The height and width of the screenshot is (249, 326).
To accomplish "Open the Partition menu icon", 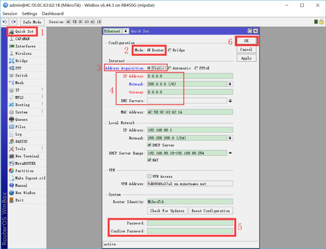I will (12, 171).
